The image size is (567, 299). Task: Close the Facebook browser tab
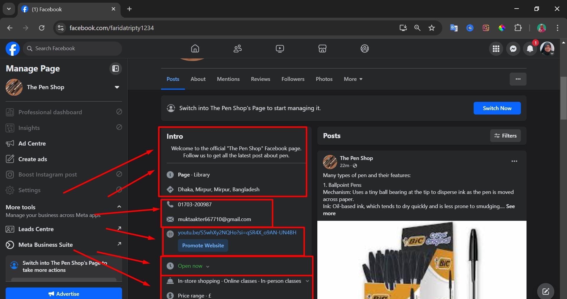pyautogui.click(x=113, y=9)
